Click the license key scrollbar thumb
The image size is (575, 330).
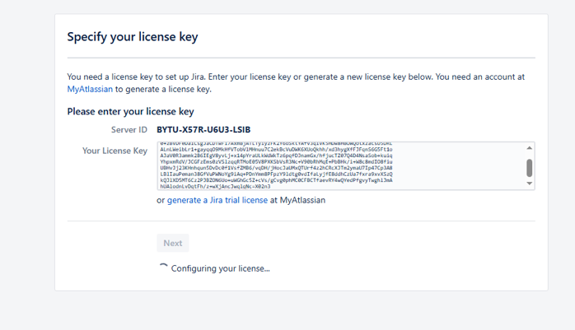click(529, 168)
